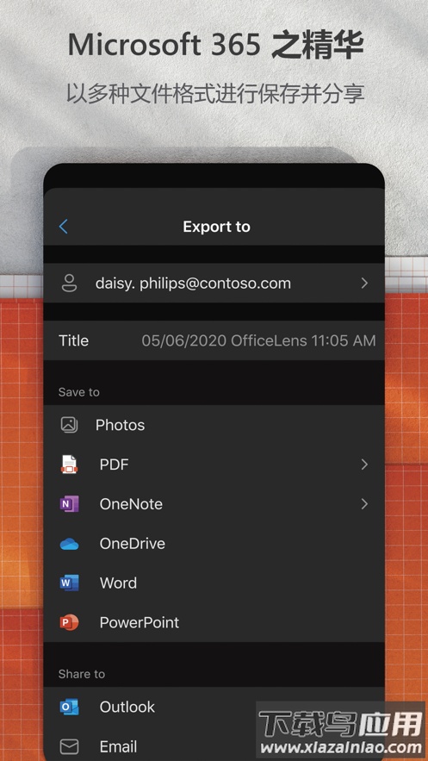Click the OneDrive cloud icon
Viewport: 428px width, 761px height.
coord(69,544)
